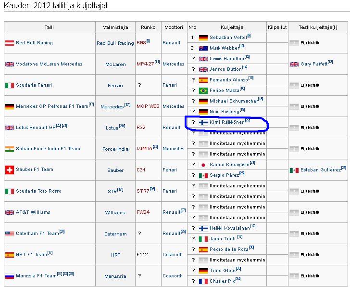
Task: Click the Russian flag beside Marussia F1 Team
Action: [x=10, y=276]
